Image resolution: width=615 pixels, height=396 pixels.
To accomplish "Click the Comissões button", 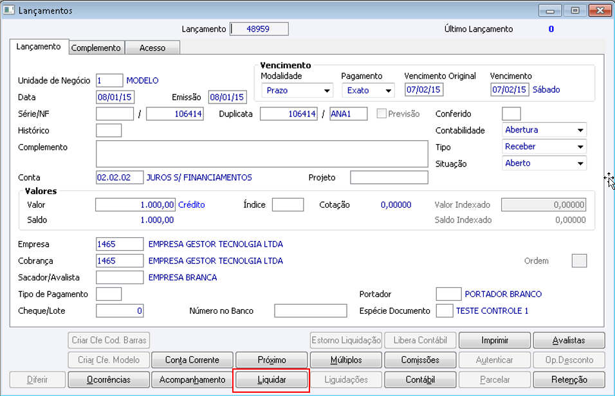I will (420, 360).
